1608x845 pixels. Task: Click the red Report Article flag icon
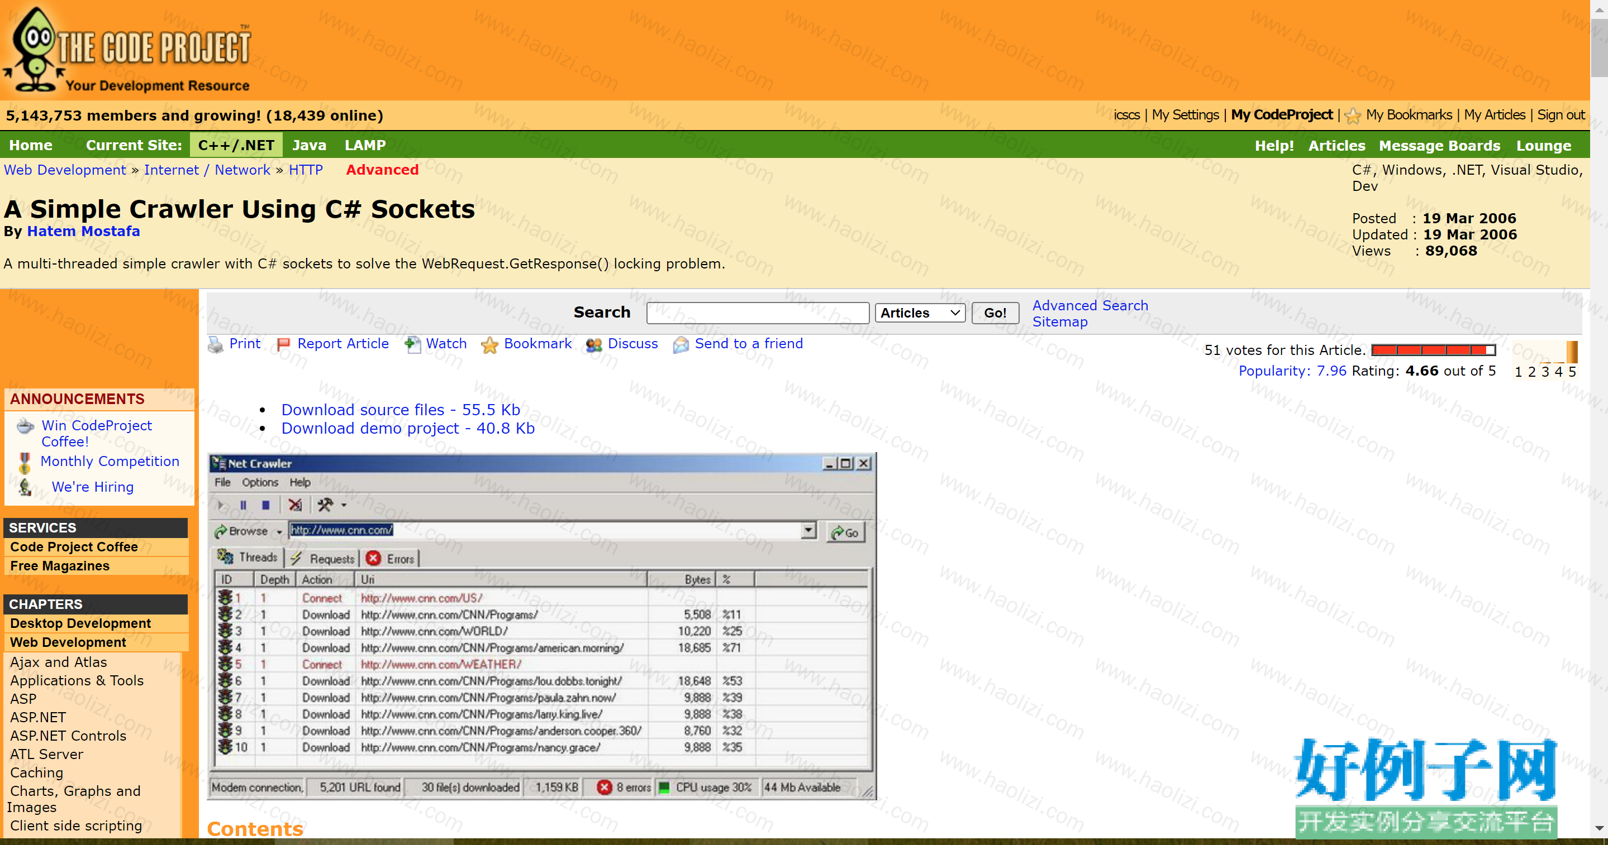click(283, 344)
